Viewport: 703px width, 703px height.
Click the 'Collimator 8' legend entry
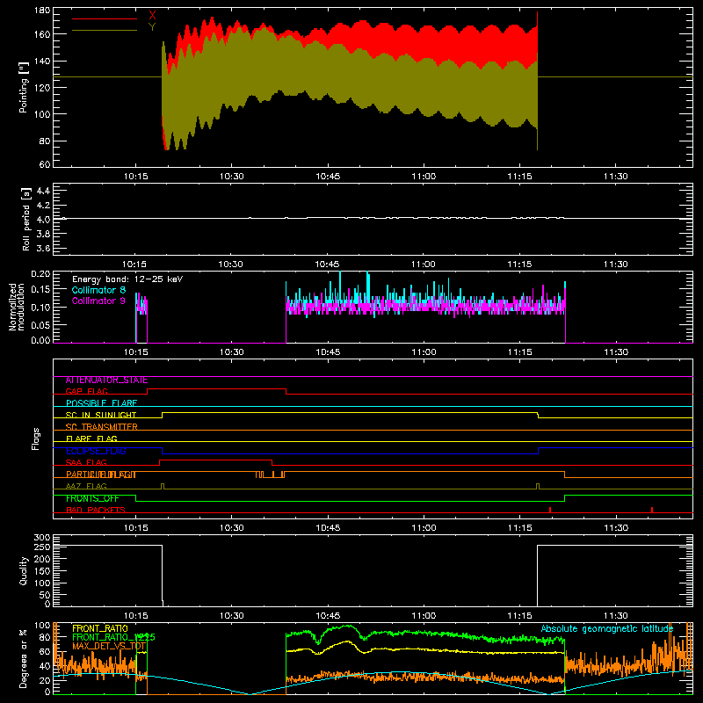click(98, 290)
